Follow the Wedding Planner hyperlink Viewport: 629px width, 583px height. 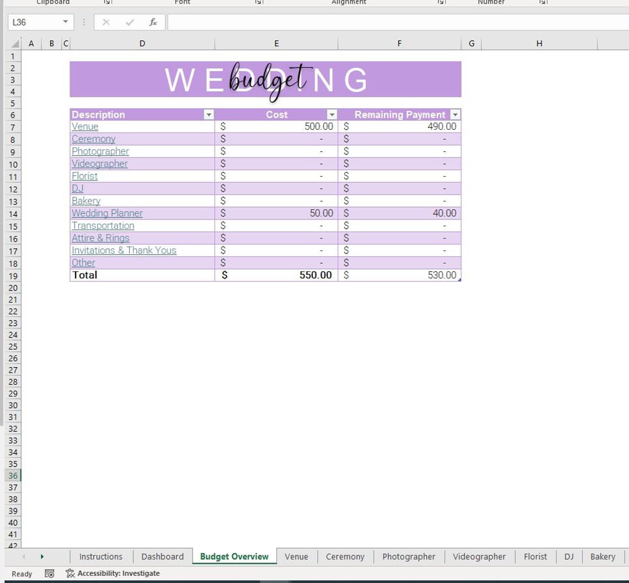106,213
